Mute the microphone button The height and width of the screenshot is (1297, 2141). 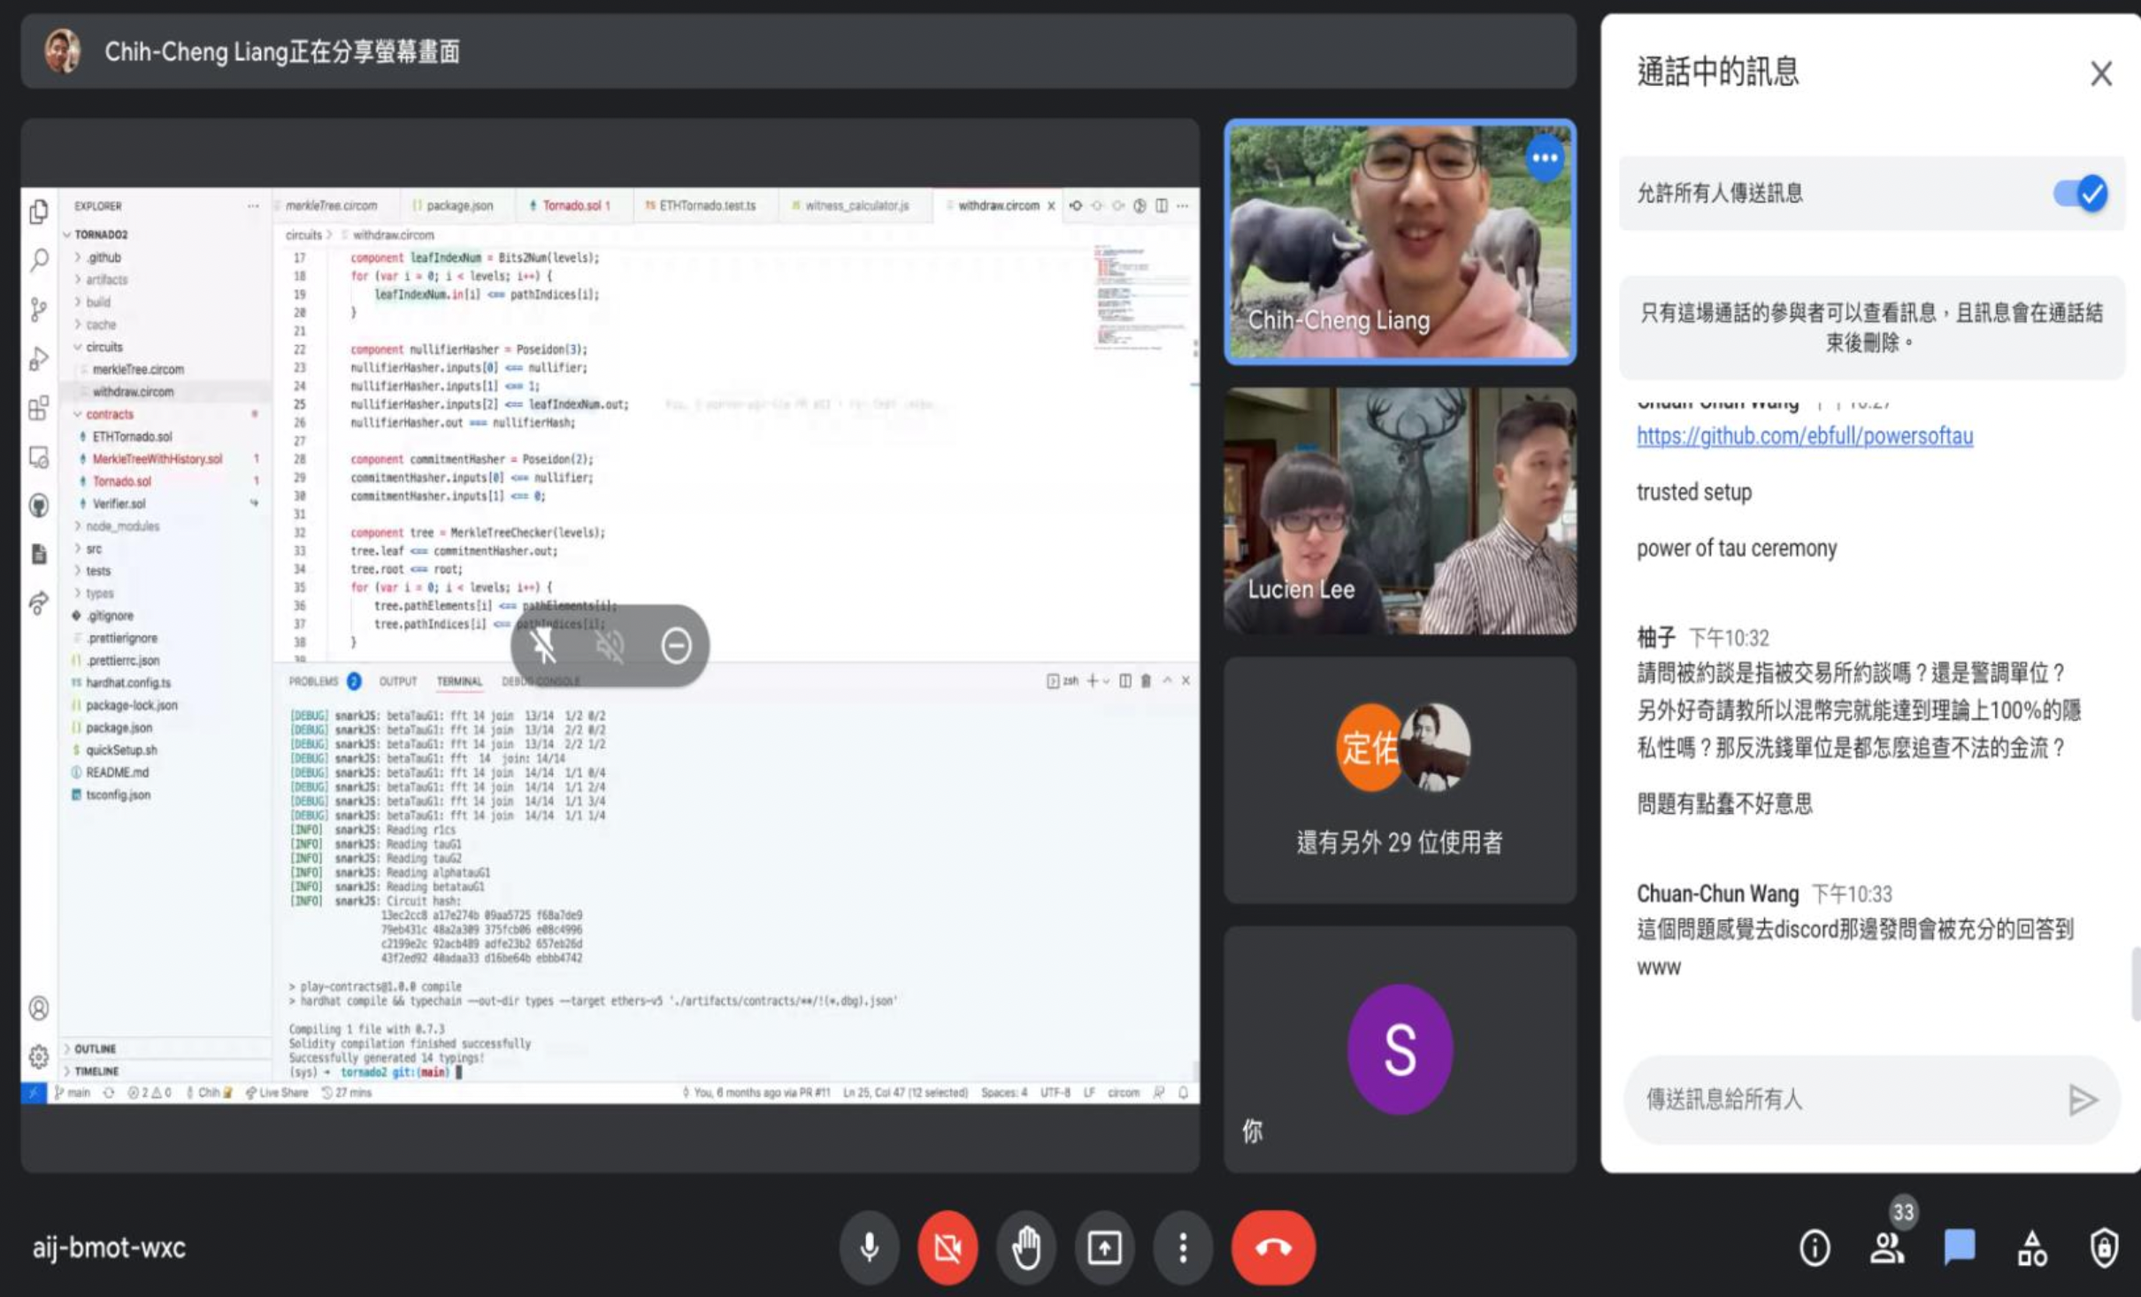(869, 1247)
